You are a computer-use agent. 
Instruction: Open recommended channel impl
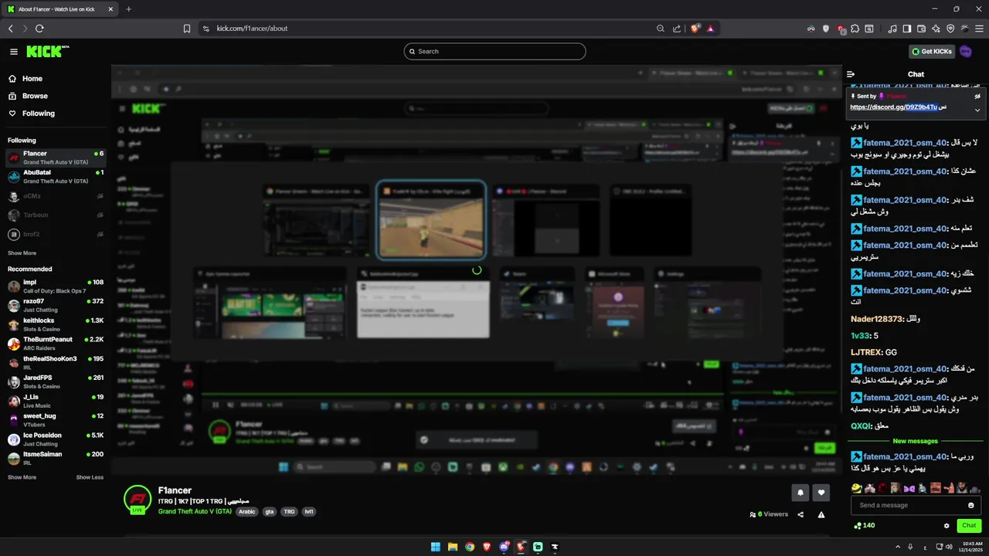click(56, 286)
